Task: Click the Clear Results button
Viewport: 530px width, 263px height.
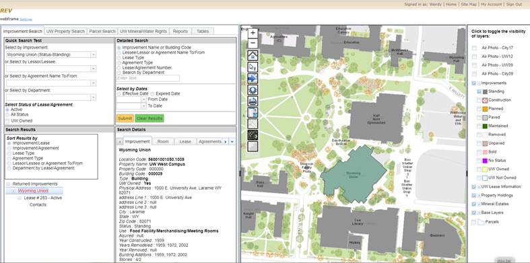Action: pyautogui.click(x=150, y=118)
